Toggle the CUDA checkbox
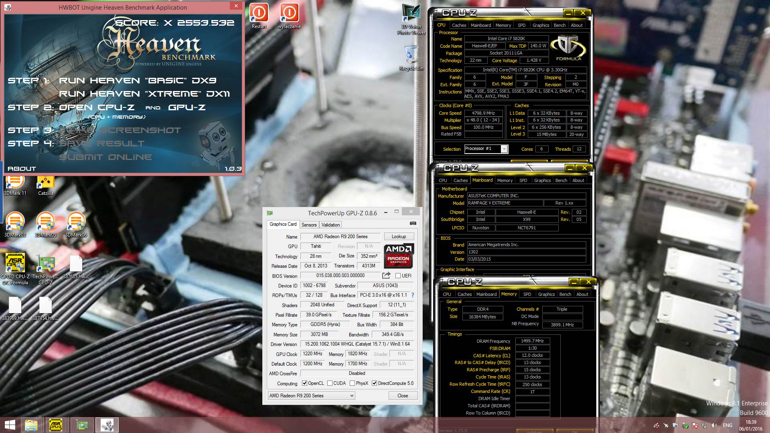 pyautogui.click(x=330, y=383)
